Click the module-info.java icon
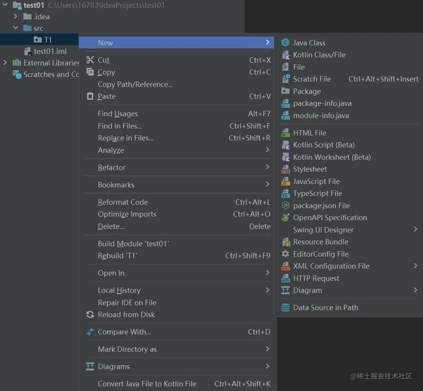This screenshot has height=391, width=423. 285,115
